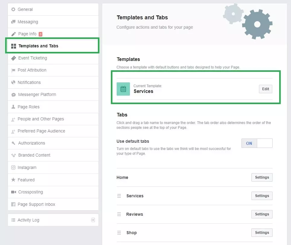Viewport: 291px width, 245px height.
Task: Click the Services template calendar icon
Action: pyautogui.click(x=123, y=89)
